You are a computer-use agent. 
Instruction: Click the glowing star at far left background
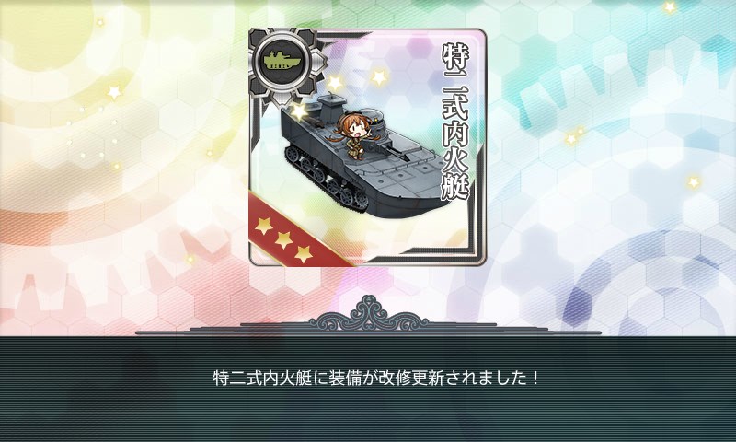coord(114,92)
